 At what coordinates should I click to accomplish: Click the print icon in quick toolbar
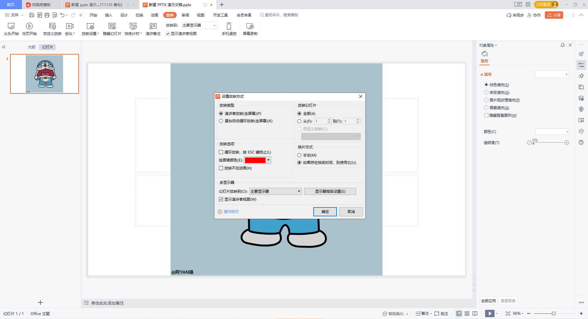(x=47, y=15)
